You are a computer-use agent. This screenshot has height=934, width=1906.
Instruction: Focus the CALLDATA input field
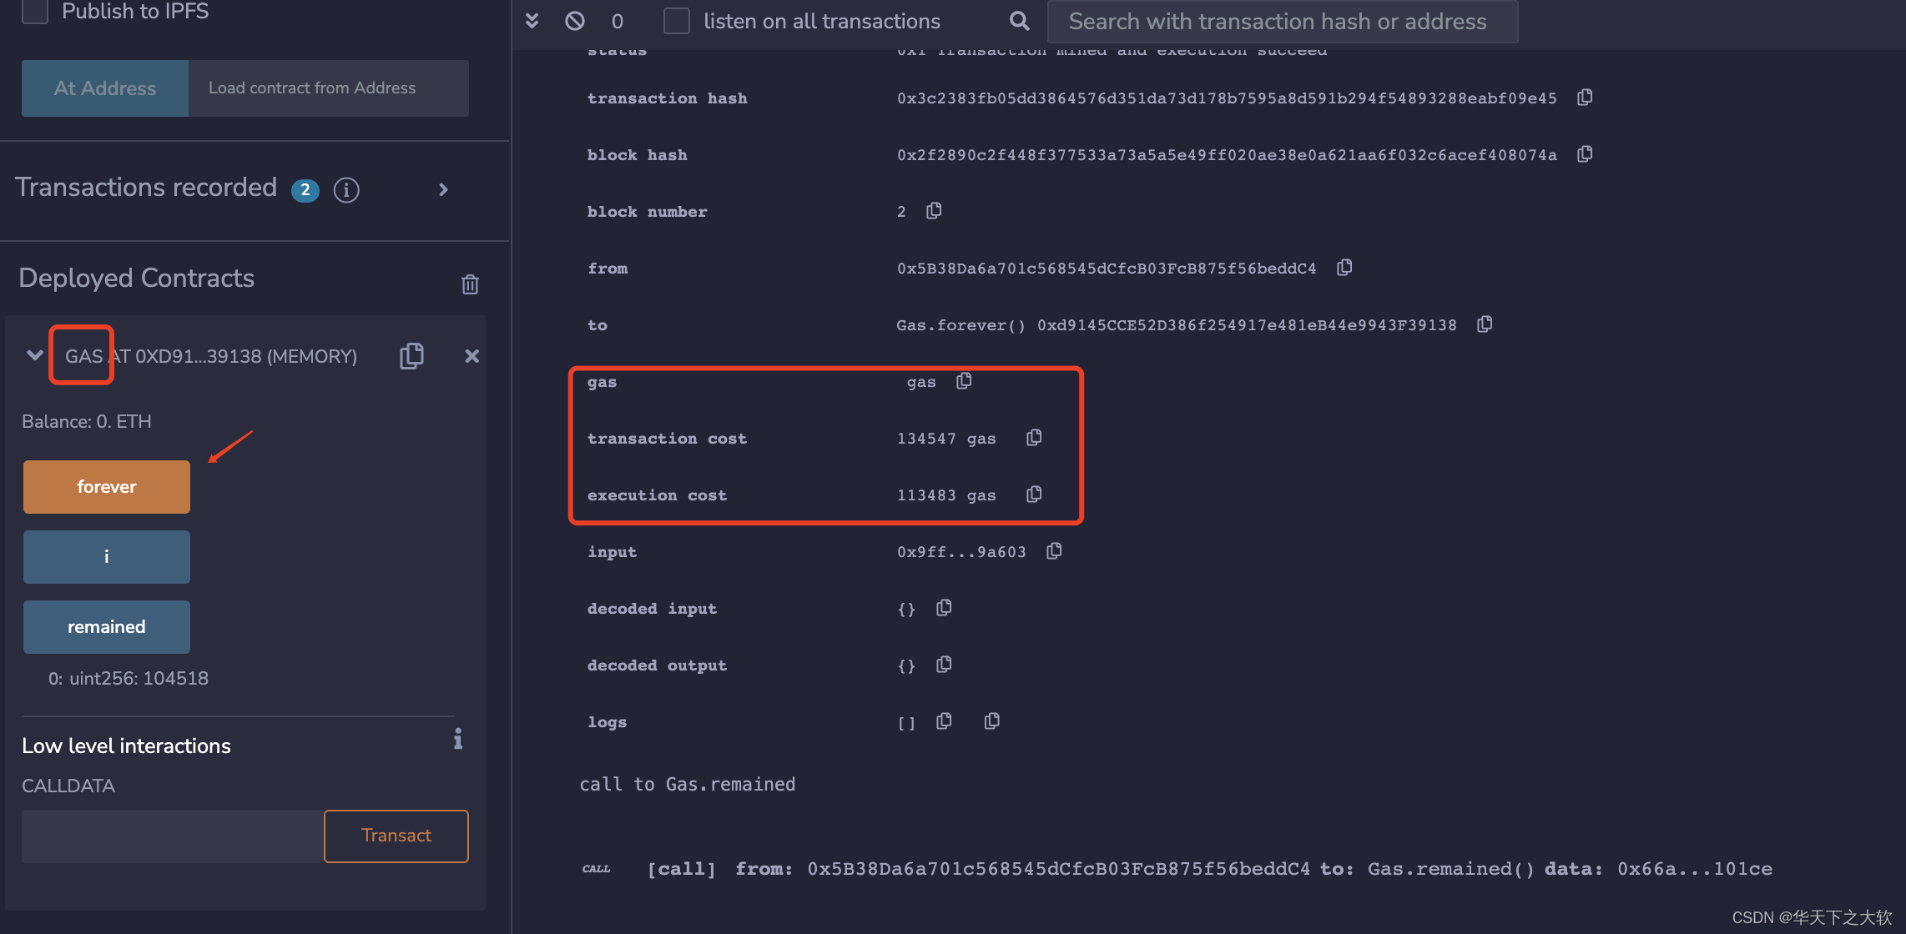click(173, 836)
